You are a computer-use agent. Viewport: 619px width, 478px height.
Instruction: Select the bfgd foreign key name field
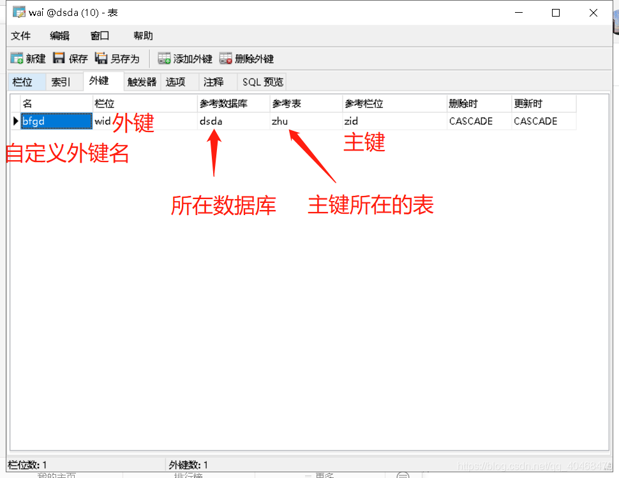56,121
